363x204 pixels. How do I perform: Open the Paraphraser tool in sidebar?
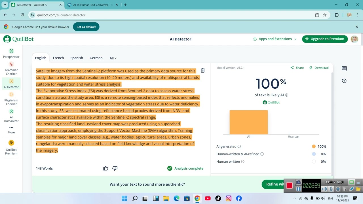click(11, 53)
